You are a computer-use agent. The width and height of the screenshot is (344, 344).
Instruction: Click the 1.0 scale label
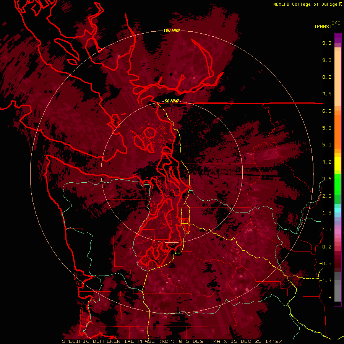(327, 230)
